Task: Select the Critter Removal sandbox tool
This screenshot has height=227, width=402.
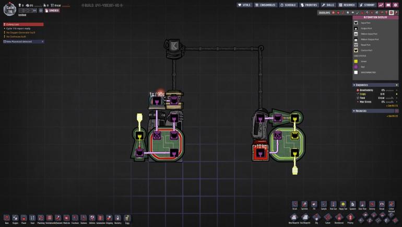Action: click(392, 206)
